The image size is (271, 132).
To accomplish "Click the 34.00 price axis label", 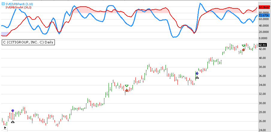I will click(x=262, y=85).
